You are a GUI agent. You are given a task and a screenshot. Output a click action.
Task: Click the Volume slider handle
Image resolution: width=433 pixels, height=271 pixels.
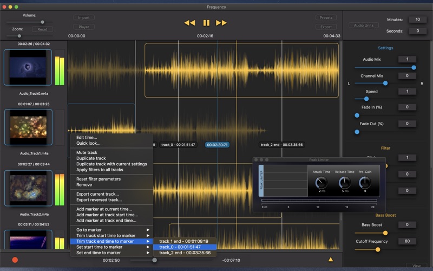click(43, 22)
